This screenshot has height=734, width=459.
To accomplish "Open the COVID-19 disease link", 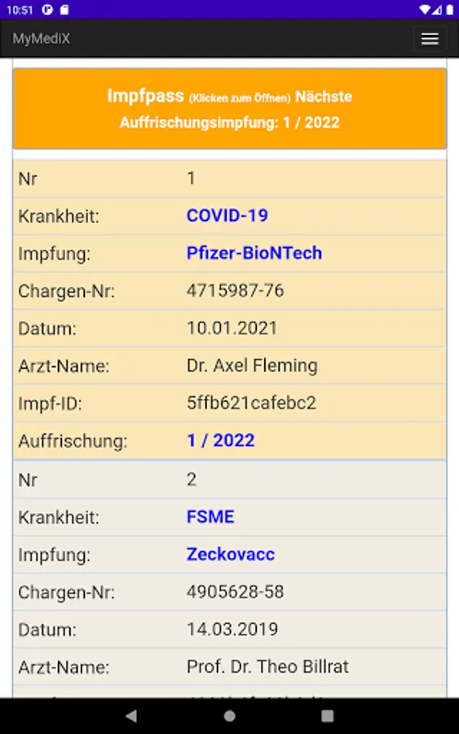I will [x=227, y=216].
